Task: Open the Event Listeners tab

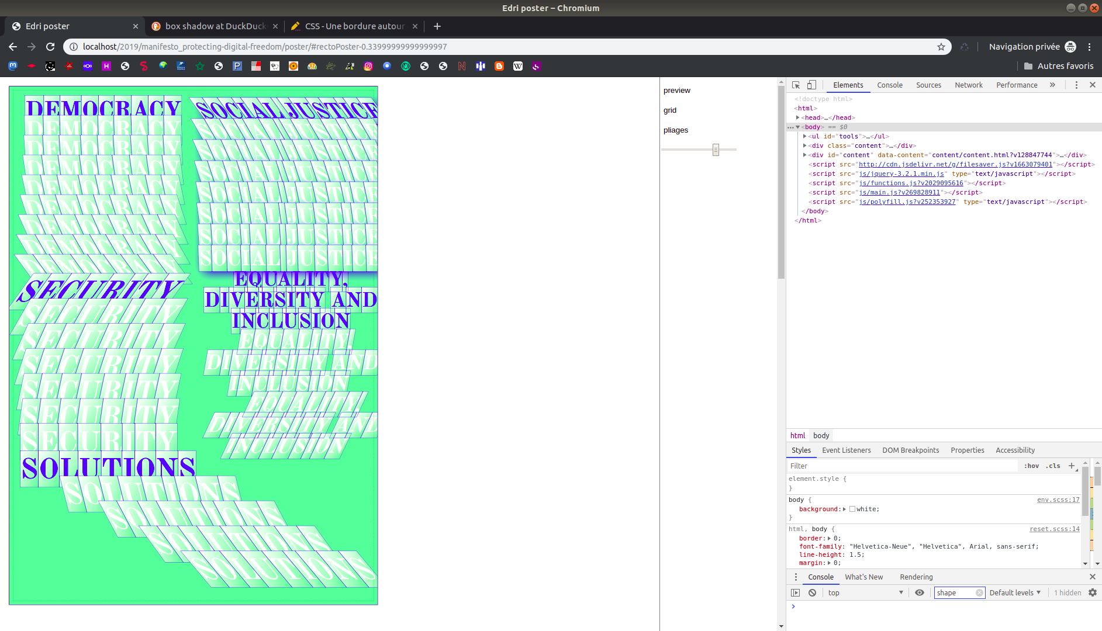Action: pyautogui.click(x=846, y=450)
